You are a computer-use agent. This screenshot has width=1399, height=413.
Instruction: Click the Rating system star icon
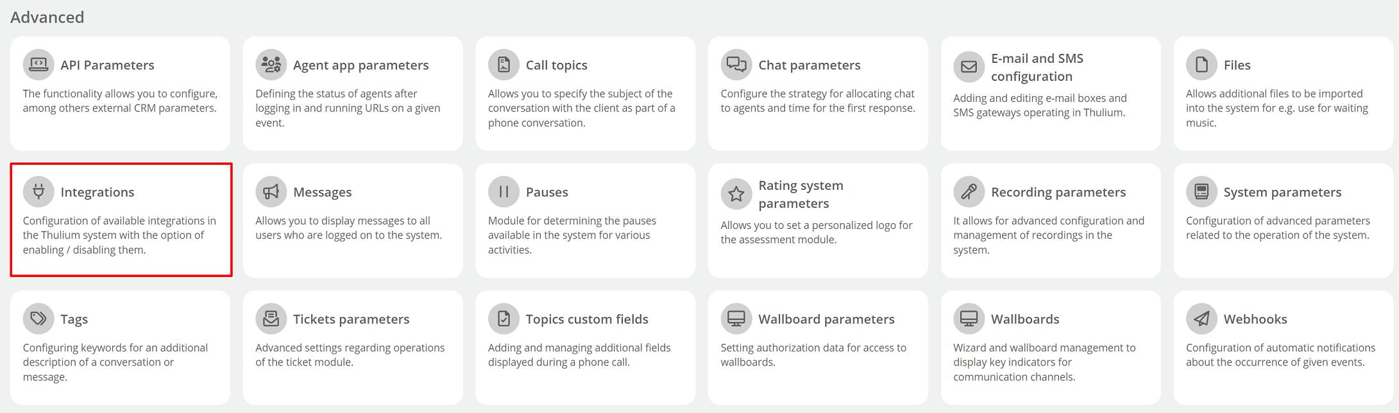(x=736, y=194)
